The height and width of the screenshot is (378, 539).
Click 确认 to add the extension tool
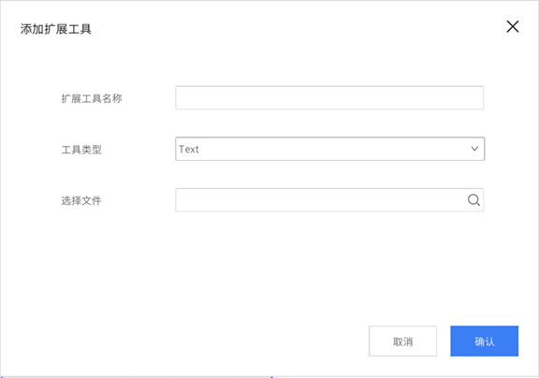tap(485, 341)
